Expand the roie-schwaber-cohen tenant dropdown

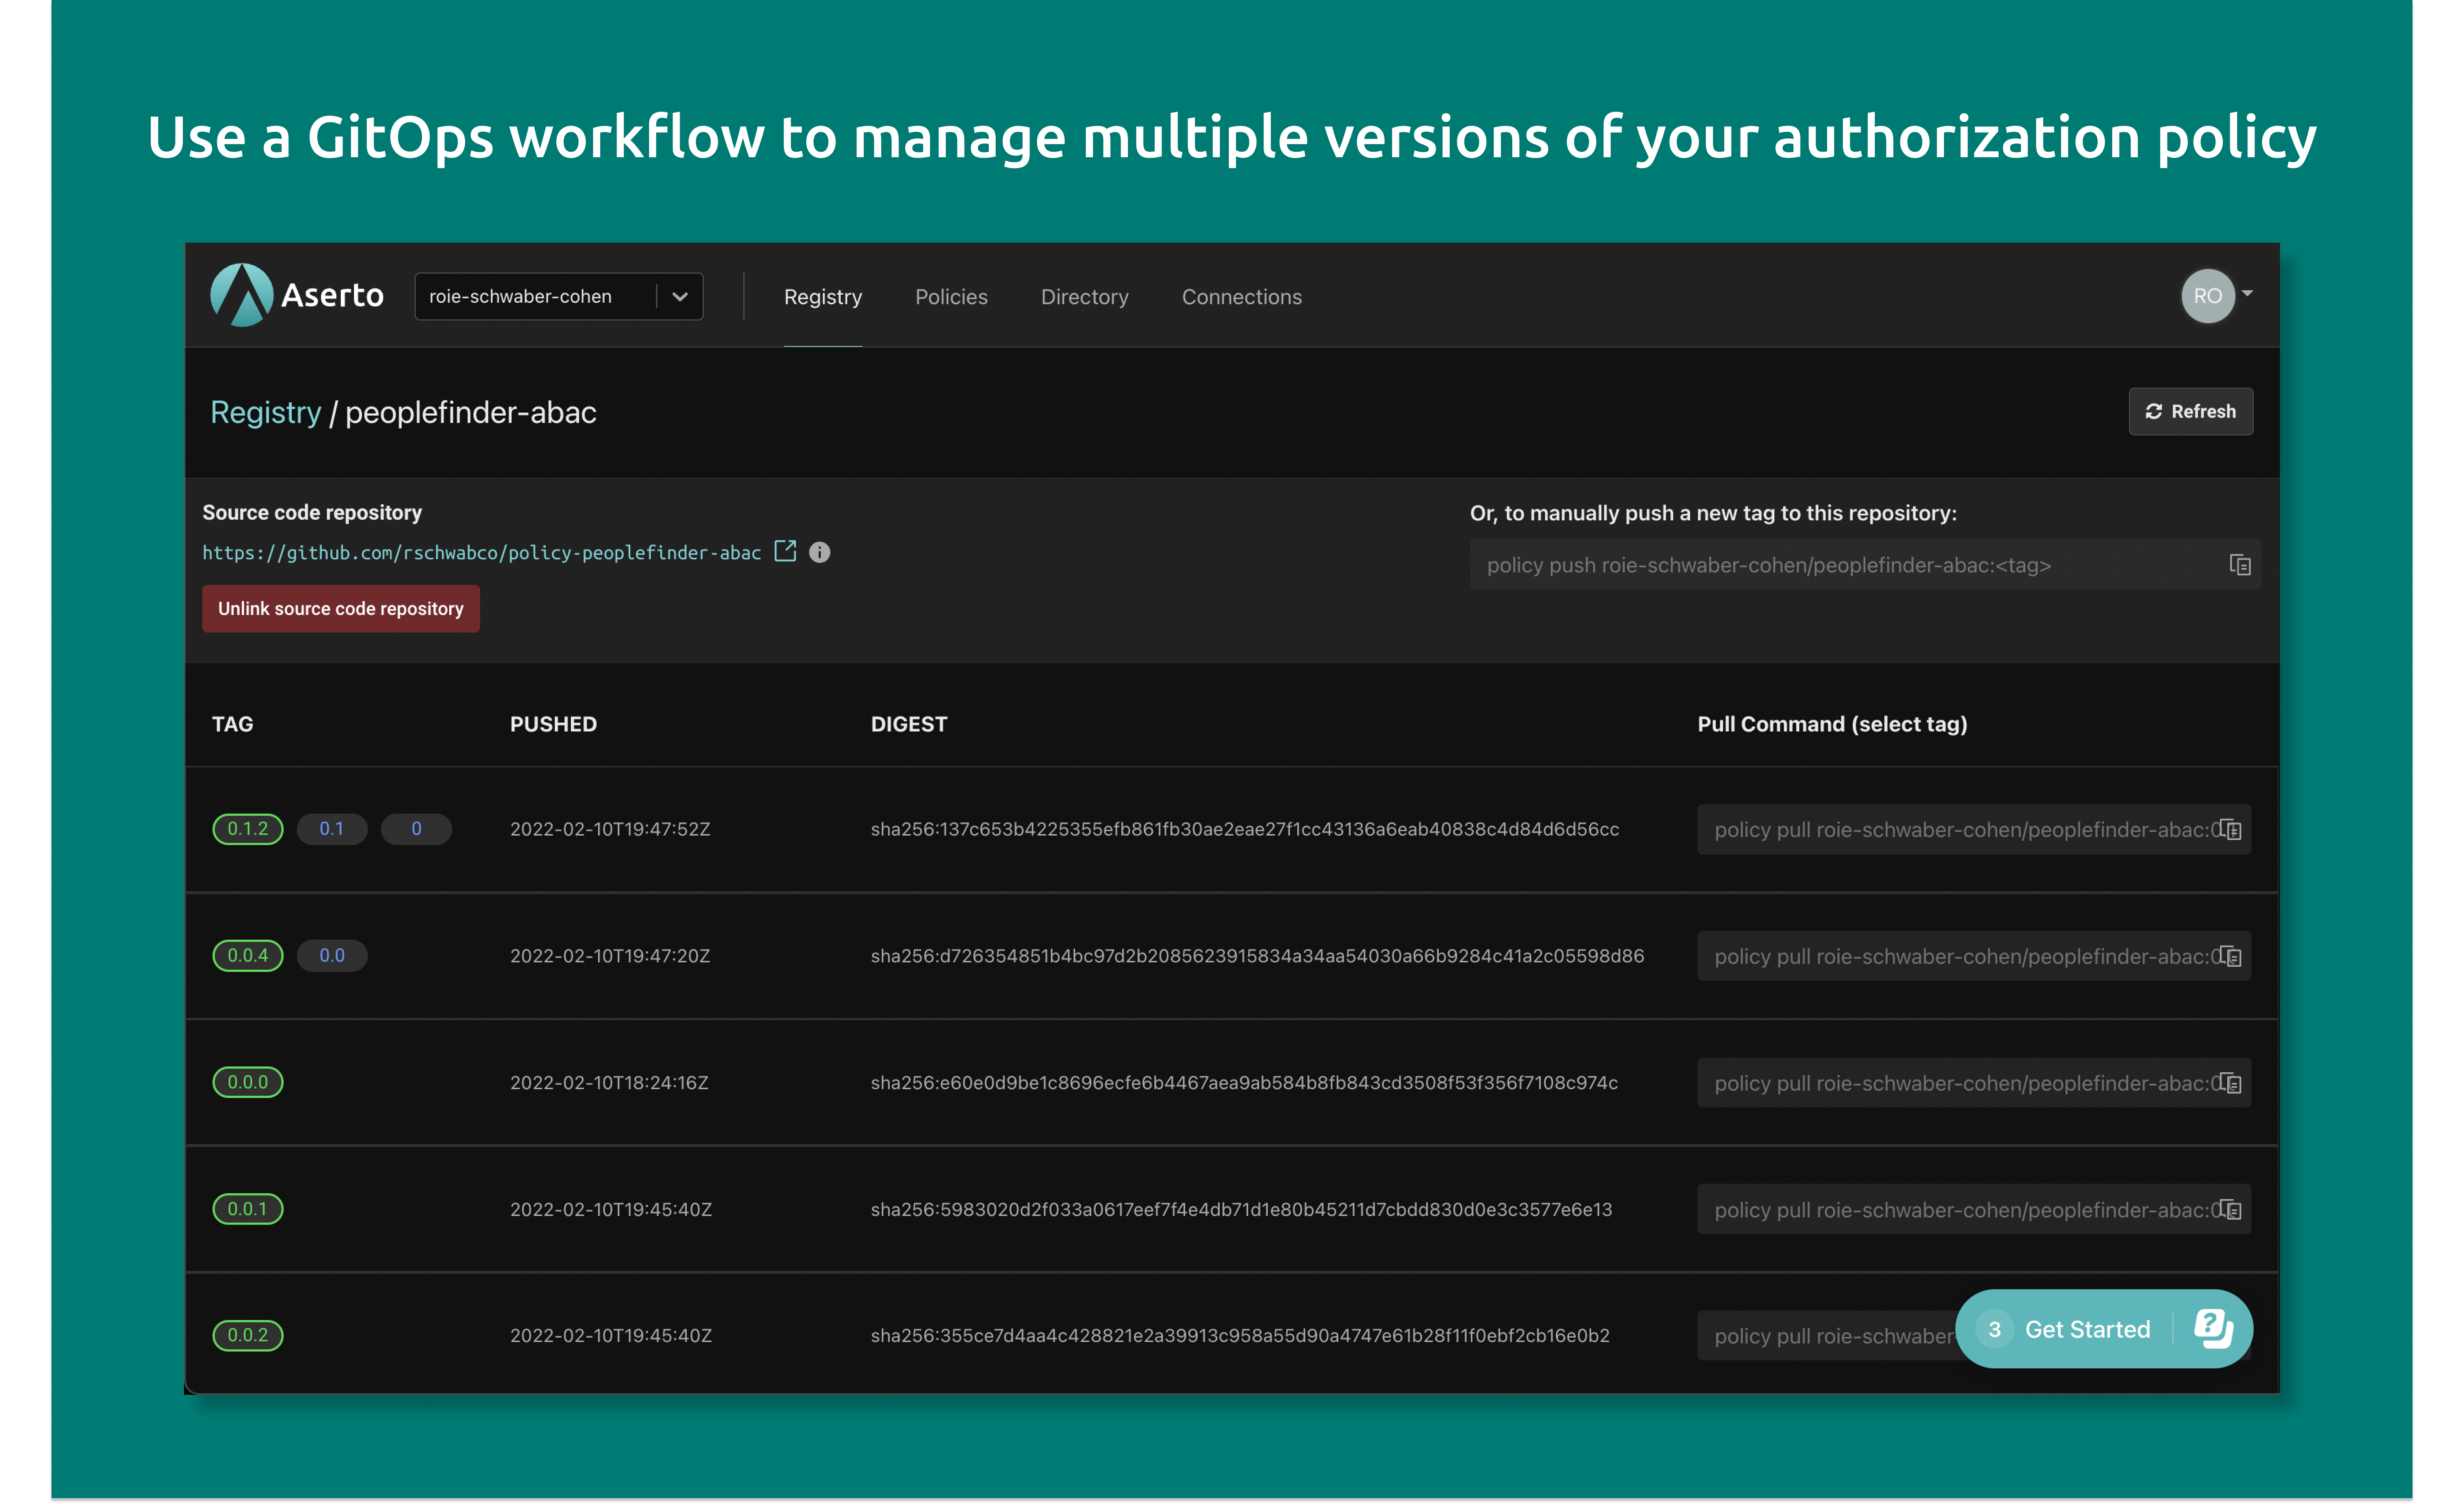[680, 297]
